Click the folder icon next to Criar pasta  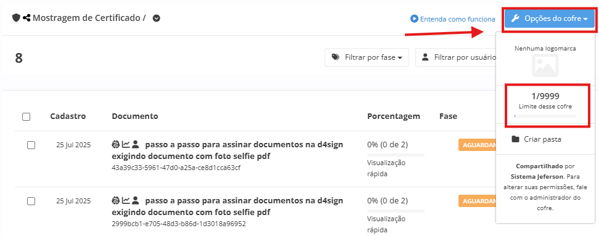515,139
